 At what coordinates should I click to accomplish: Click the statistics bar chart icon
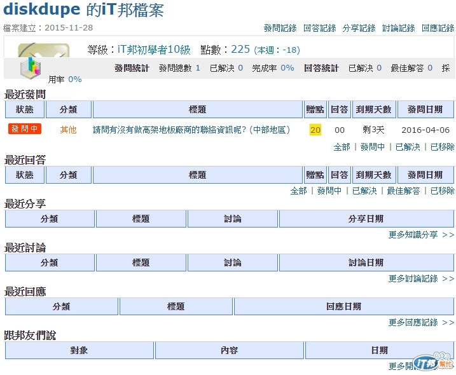(31, 68)
